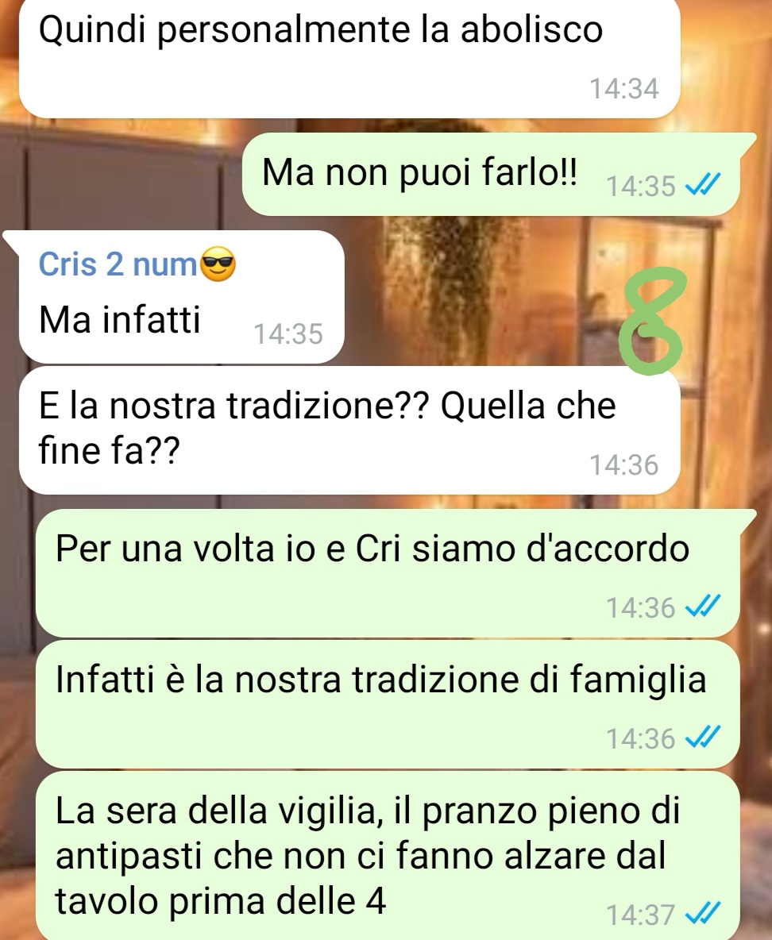Viewport: 772px width, 940px height.
Task: Click blue double-check on 'Ma non puoi farlo!!'
Action: 702,187
